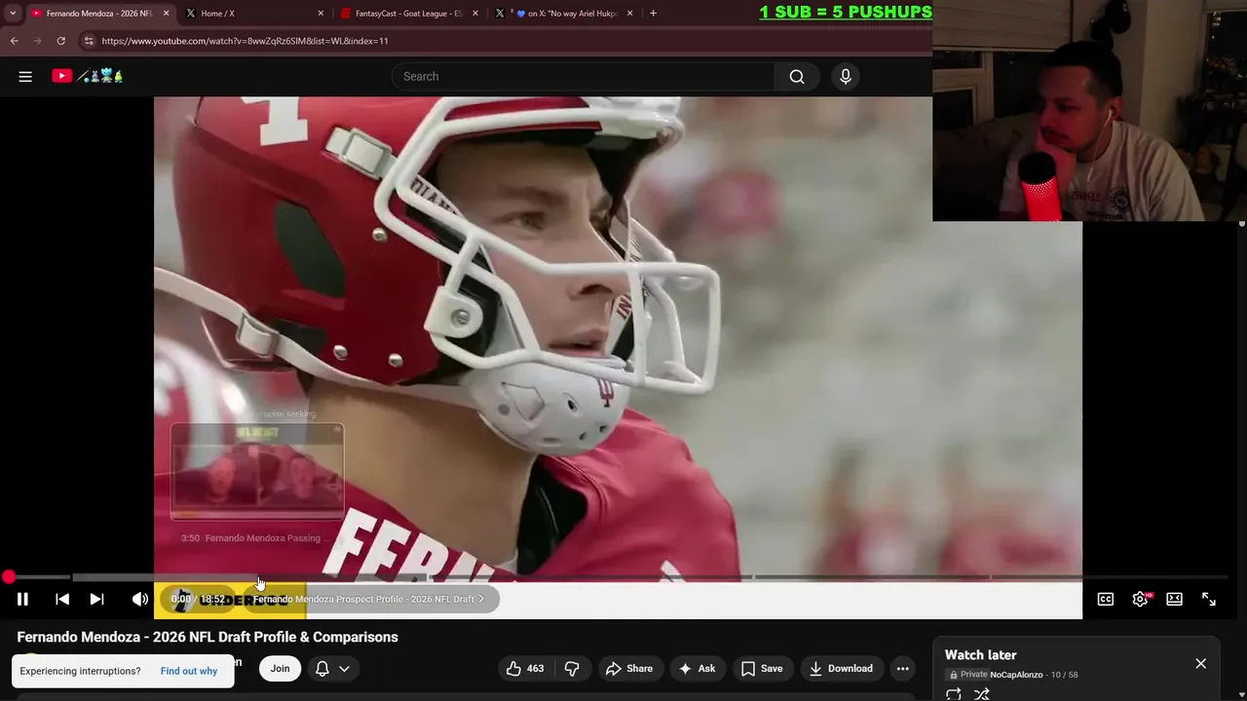Toggle loop playlist in Watch later
This screenshot has width=1247, height=701.
[x=954, y=694]
